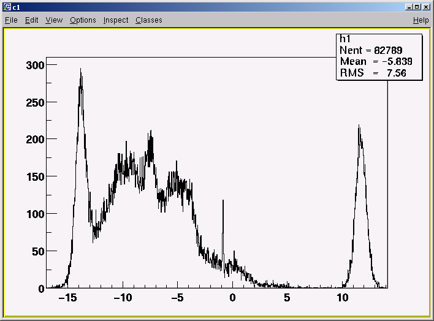Minimize the c1 canvas window

pyautogui.click(x=409, y=7)
